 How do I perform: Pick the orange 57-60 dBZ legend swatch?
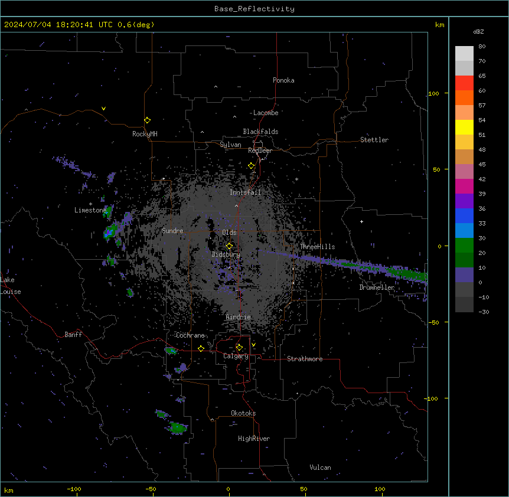pos(464,97)
